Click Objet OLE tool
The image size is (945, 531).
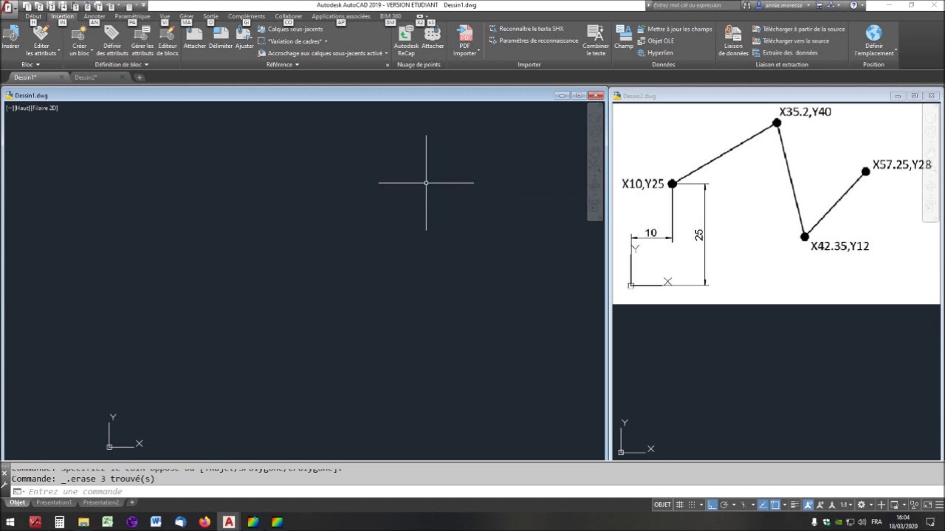pos(656,41)
